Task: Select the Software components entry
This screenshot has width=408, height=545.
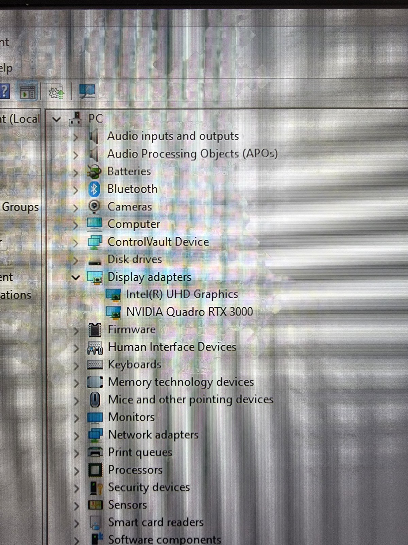Action: click(165, 540)
